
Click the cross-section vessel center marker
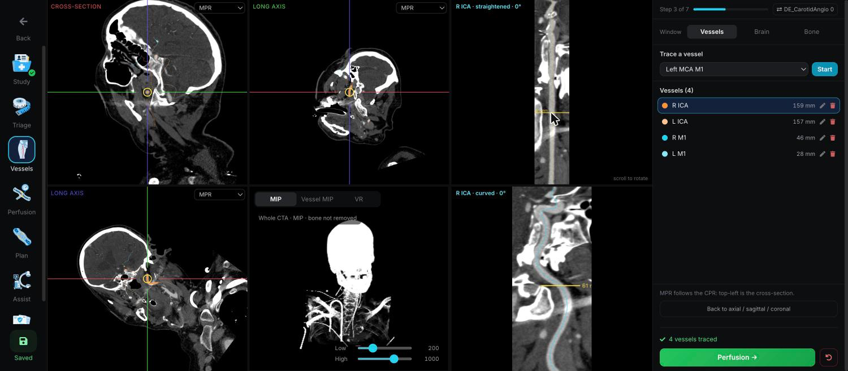click(x=147, y=92)
